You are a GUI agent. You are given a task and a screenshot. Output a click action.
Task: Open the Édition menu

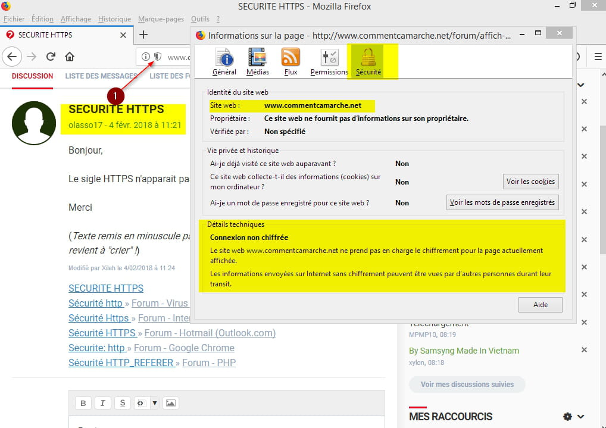tap(42, 19)
